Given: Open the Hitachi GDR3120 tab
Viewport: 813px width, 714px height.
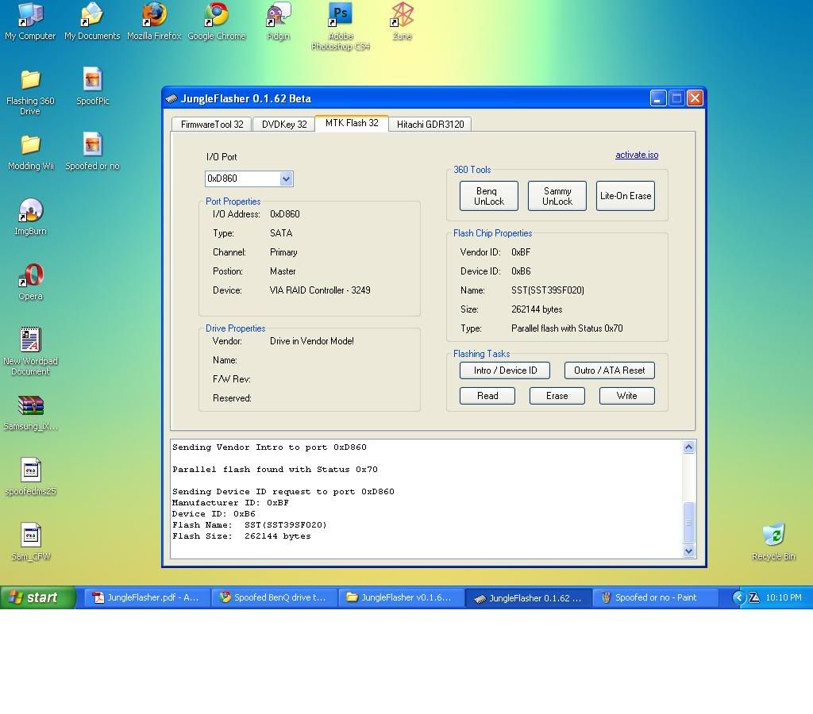Looking at the screenshot, I should pyautogui.click(x=430, y=125).
